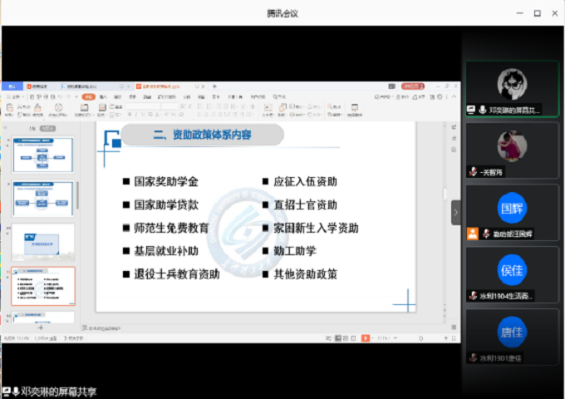Click muted mic icon on 永利1904 tile
The width and height of the screenshot is (565, 399).
[472, 296]
